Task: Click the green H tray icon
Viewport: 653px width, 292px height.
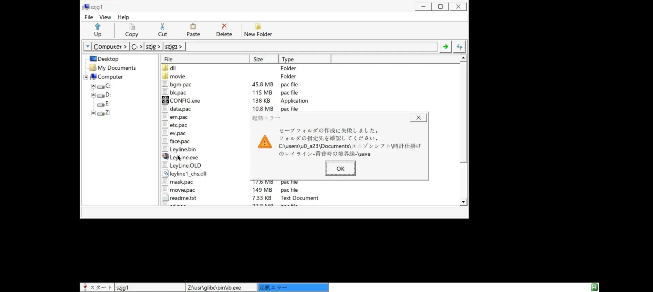Action: [594, 287]
